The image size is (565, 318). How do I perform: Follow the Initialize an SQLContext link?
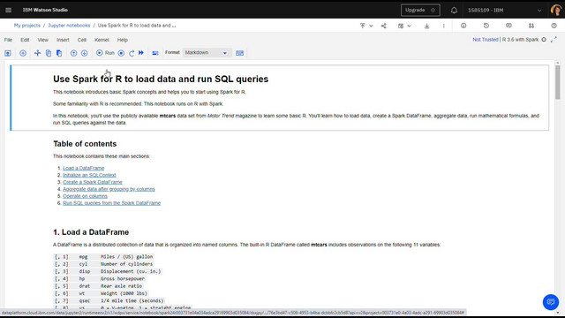pos(89,175)
